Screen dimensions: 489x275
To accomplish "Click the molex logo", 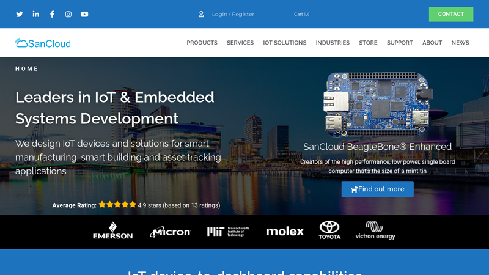I will pos(285,232).
